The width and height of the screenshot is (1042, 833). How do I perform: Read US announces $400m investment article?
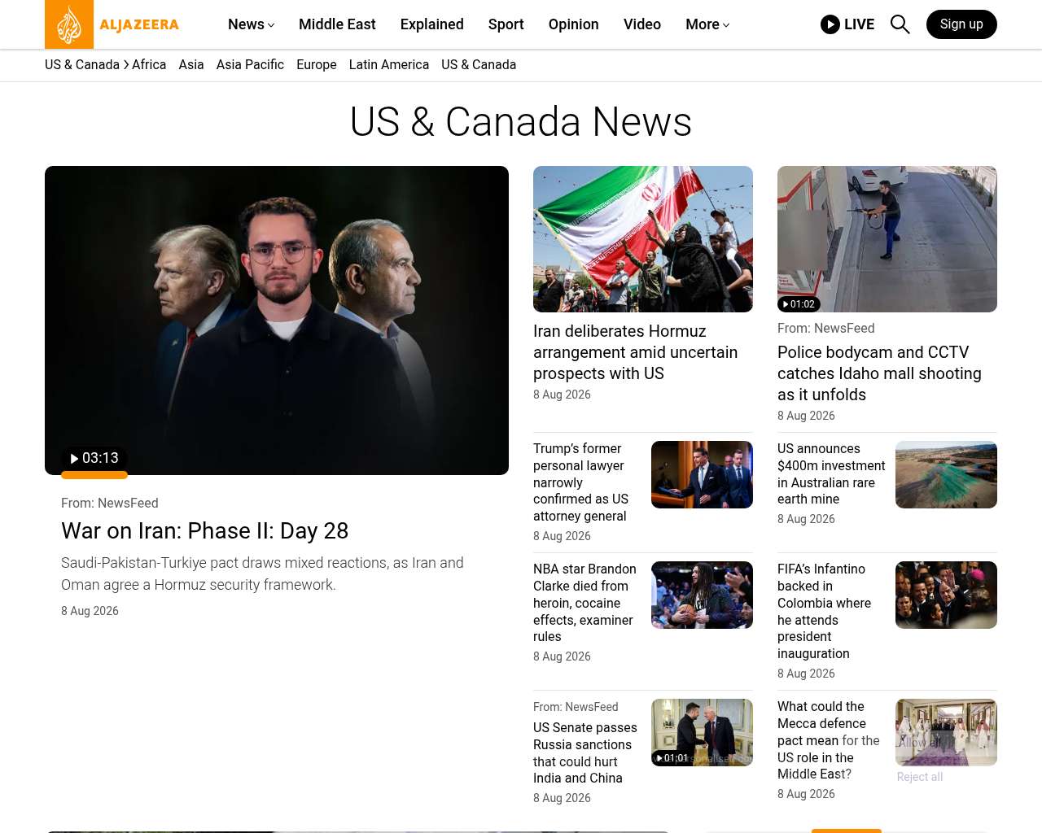[x=831, y=473]
